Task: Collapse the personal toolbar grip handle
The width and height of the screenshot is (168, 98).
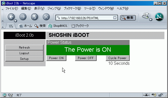Action: pos(3,27)
